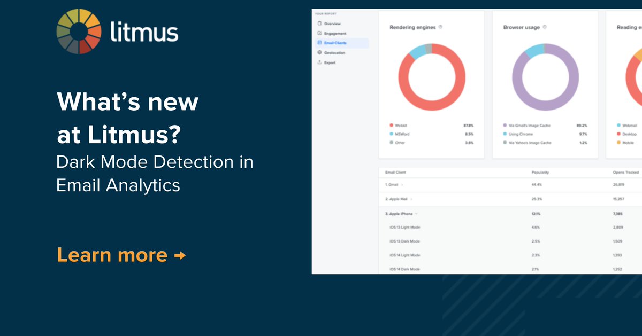642x336 pixels.
Task: Click the Dark Mode Detection subtitle text
Action: [x=155, y=174]
